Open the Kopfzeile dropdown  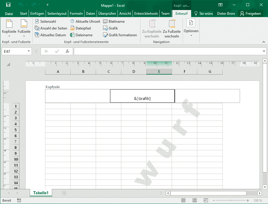tap(9, 28)
